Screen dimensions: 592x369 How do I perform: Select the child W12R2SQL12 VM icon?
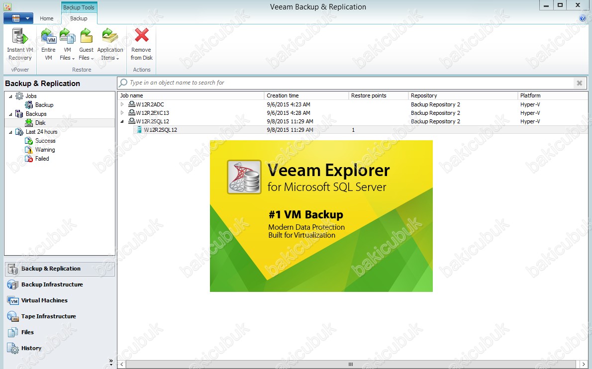pyautogui.click(x=139, y=130)
